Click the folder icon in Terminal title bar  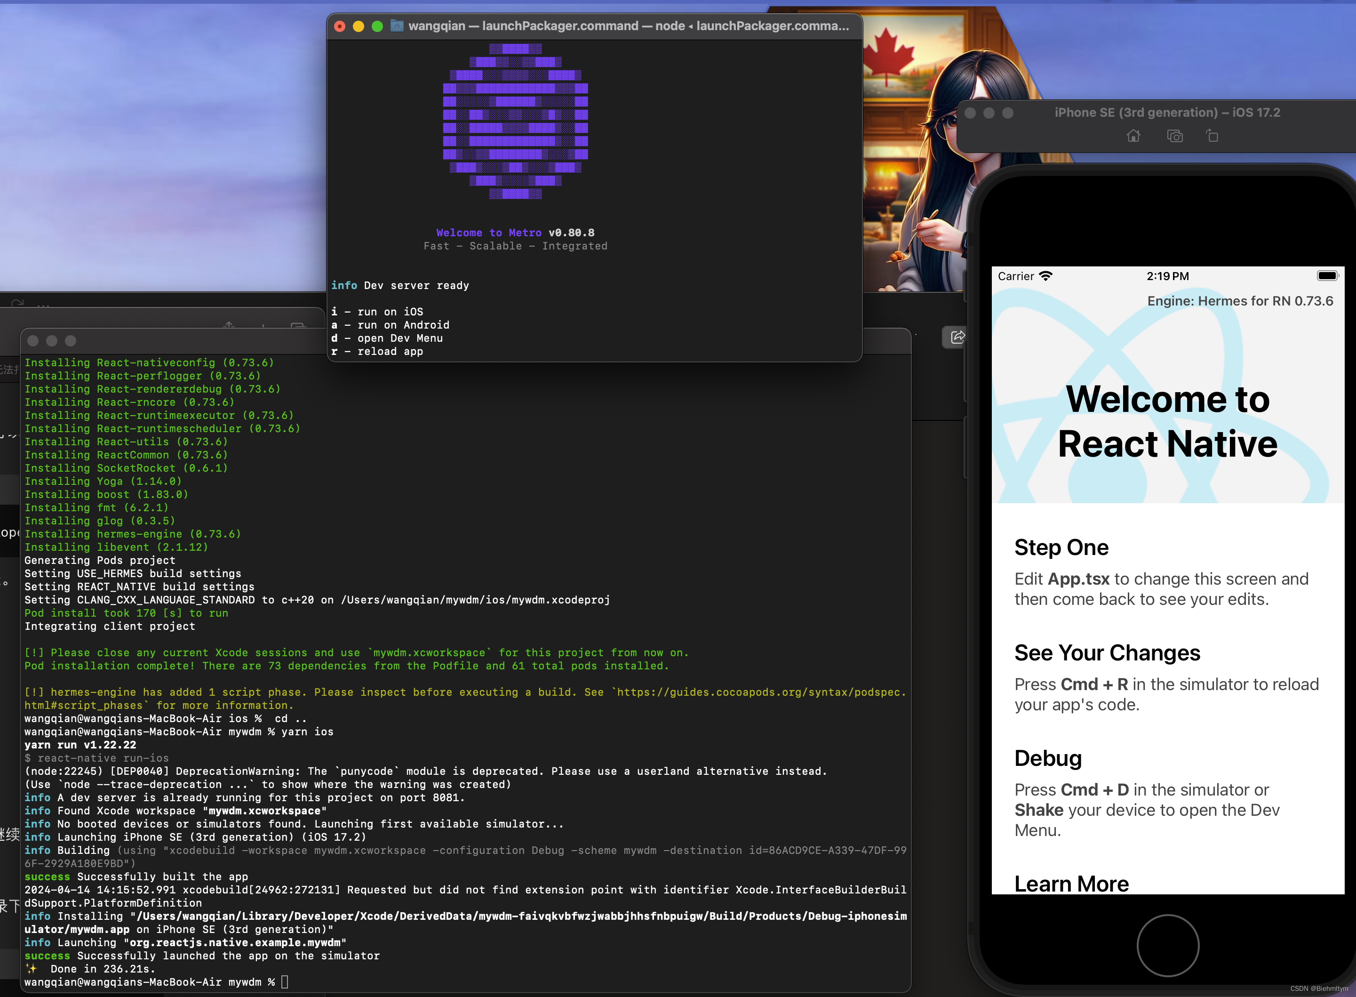397,26
